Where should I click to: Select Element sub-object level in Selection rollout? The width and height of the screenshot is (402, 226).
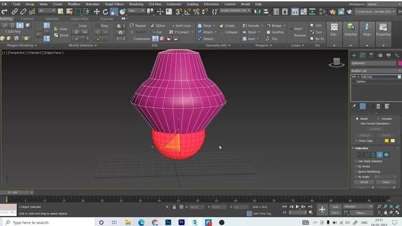click(386, 154)
